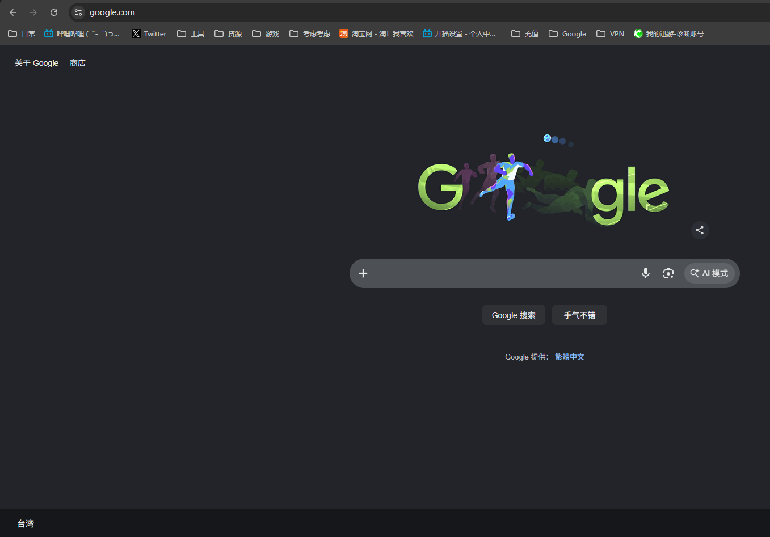Search by image with the camera icon
The width and height of the screenshot is (770, 537).
point(668,273)
